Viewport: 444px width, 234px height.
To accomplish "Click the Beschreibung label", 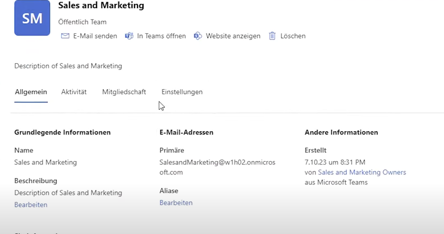I will [x=36, y=180].
